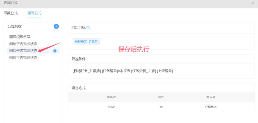Click the 公式名称 panel heading

pos(14,26)
